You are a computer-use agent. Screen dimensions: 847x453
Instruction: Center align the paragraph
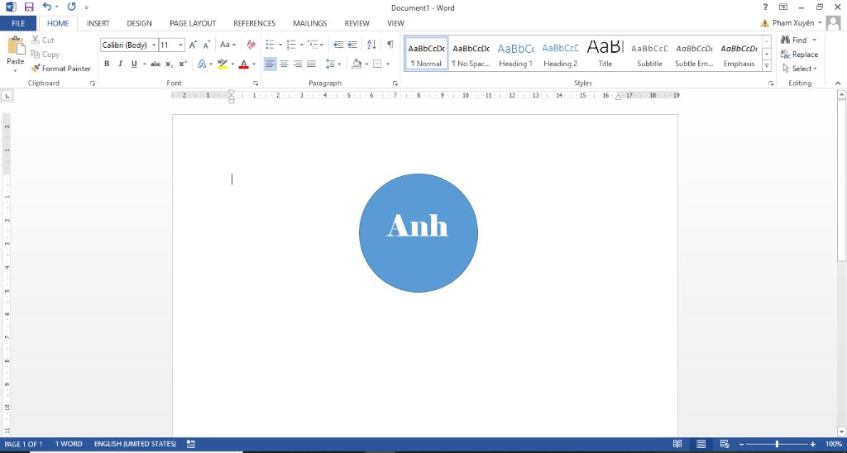point(284,64)
